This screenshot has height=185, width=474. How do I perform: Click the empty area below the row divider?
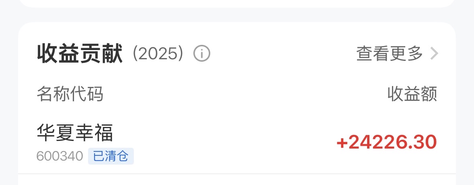point(236,180)
